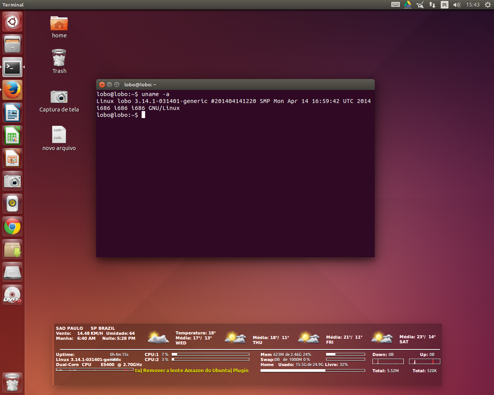Open the Rhythmbox speaker icon in the launcher
This screenshot has height=395, width=494.
12,204
